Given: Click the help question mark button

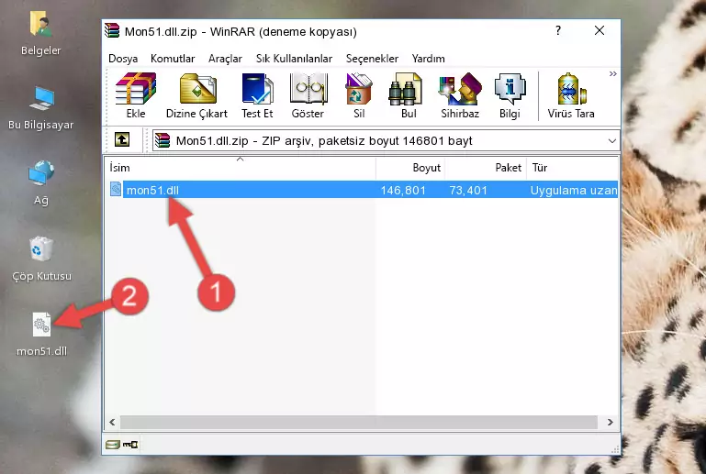Looking at the screenshot, I should pos(558,30).
